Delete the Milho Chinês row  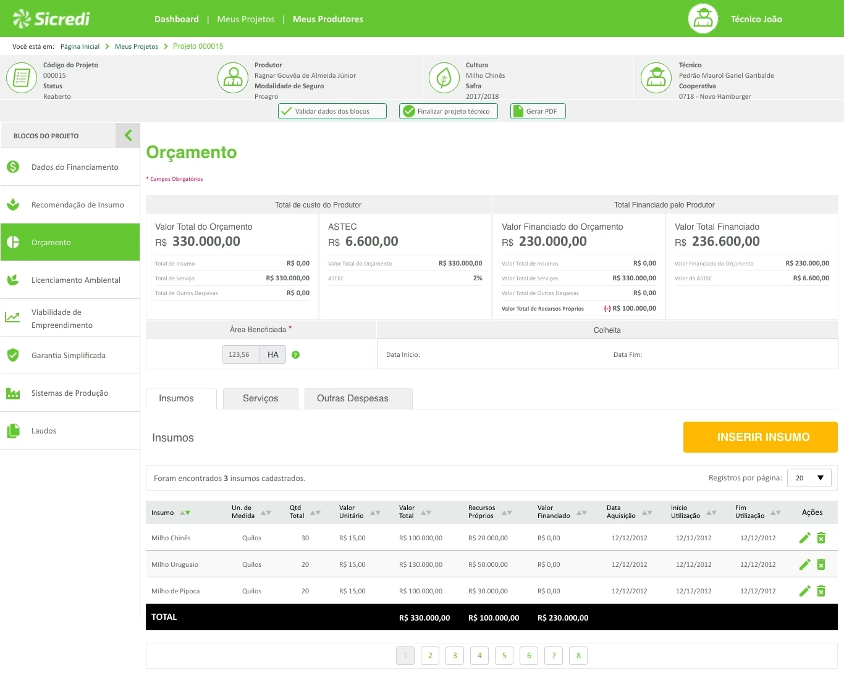[821, 538]
